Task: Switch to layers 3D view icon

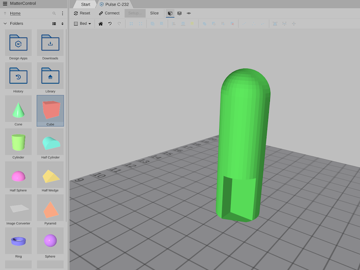Action: [x=180, y=13]
